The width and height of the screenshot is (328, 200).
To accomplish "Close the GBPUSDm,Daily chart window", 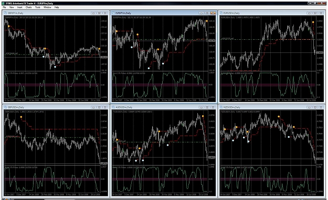I will [105, 107].
